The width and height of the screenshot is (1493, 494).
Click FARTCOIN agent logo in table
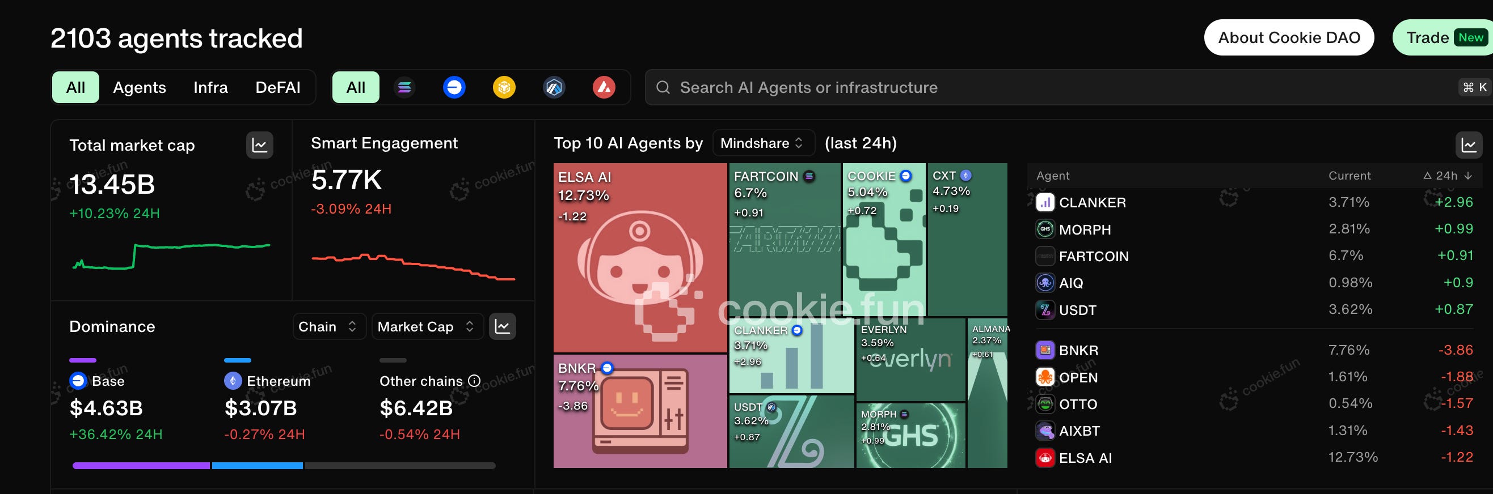[1044, 256]
